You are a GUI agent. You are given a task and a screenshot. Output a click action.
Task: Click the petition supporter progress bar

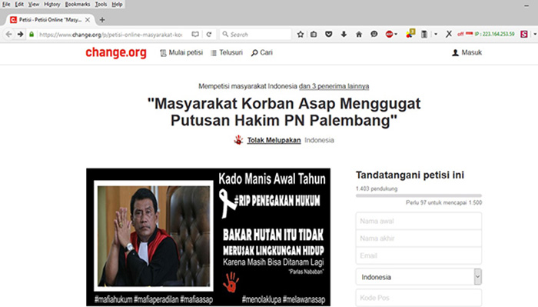click(x=419, y=195)
